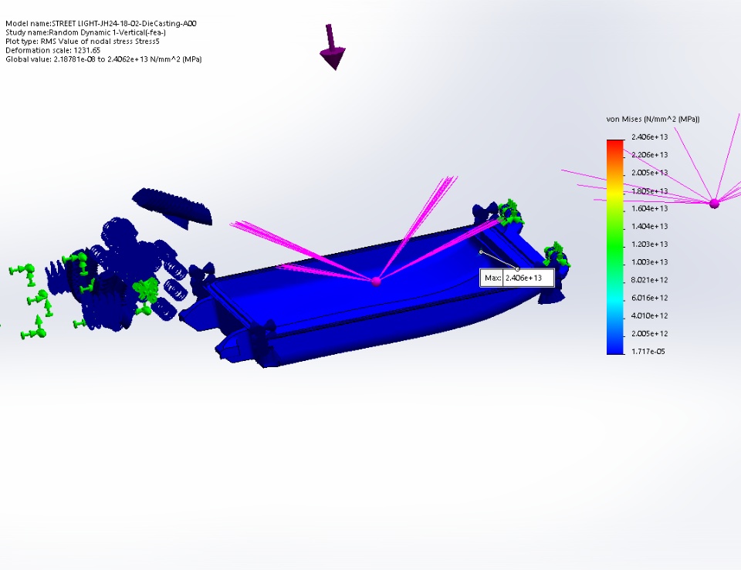Image resolution: width=741 pixels, height=570 pixels.
Task: Click the magenta remote mass point on the housing
Action: point(376,282)
